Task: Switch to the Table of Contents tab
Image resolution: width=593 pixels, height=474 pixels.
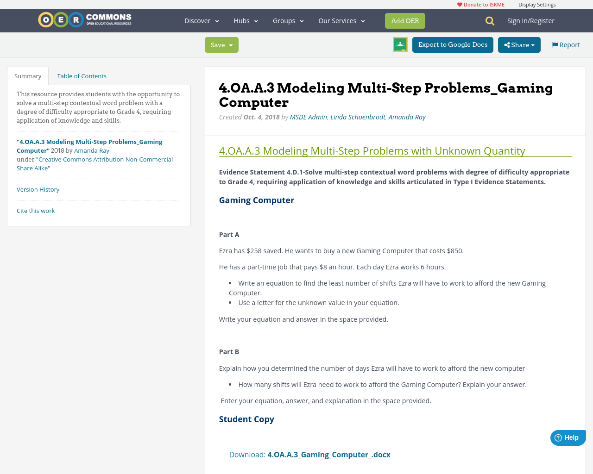Action: pos(82,75)
